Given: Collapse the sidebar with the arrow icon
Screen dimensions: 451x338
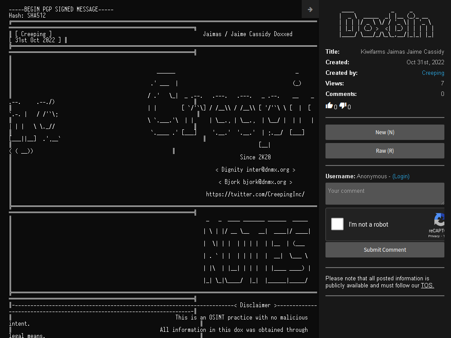Looking at the screenshot, I should (x=310, y=10).
